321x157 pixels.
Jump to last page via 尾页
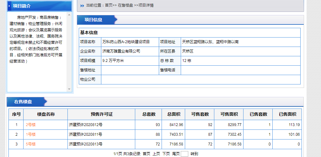(x=176, y=154)
